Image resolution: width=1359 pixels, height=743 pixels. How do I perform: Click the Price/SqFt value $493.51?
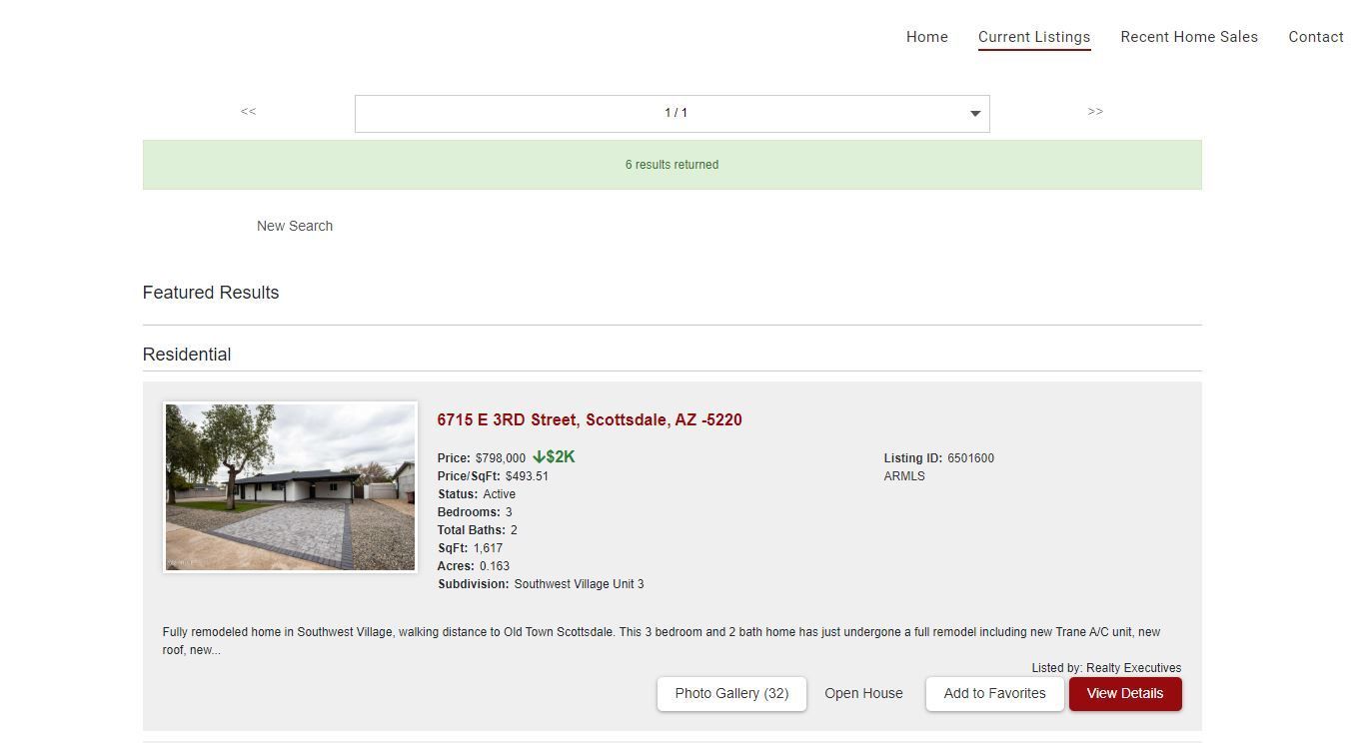pos(527,476)
